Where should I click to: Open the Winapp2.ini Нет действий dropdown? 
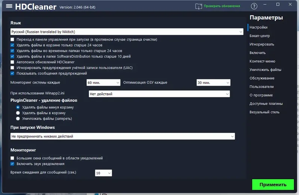click(159, 94)
